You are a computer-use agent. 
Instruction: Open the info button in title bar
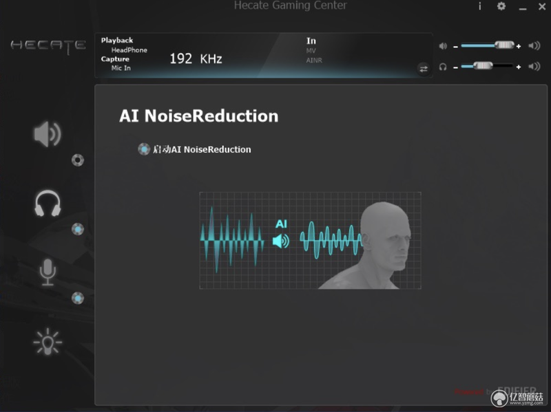click(479, 6)
